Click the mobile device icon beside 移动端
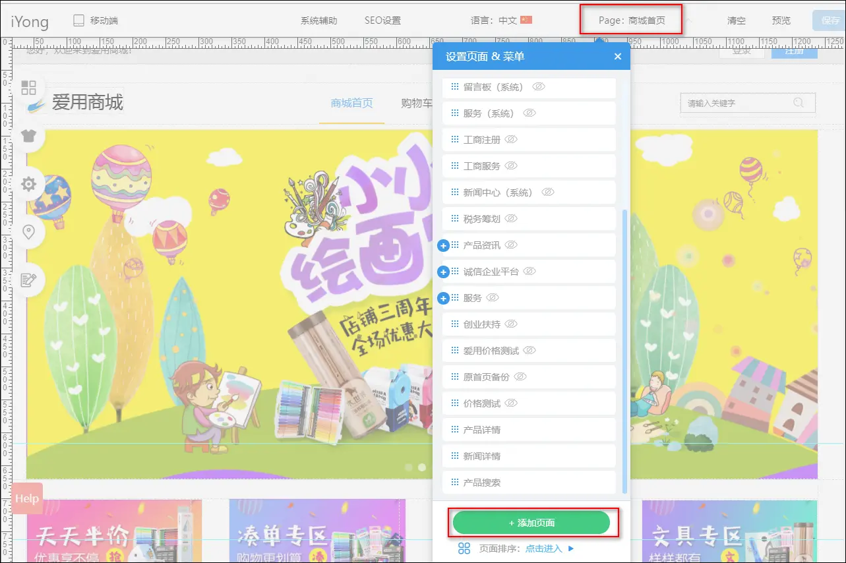The height and width of the screenshot is (563, 846). tap(79, 20)
